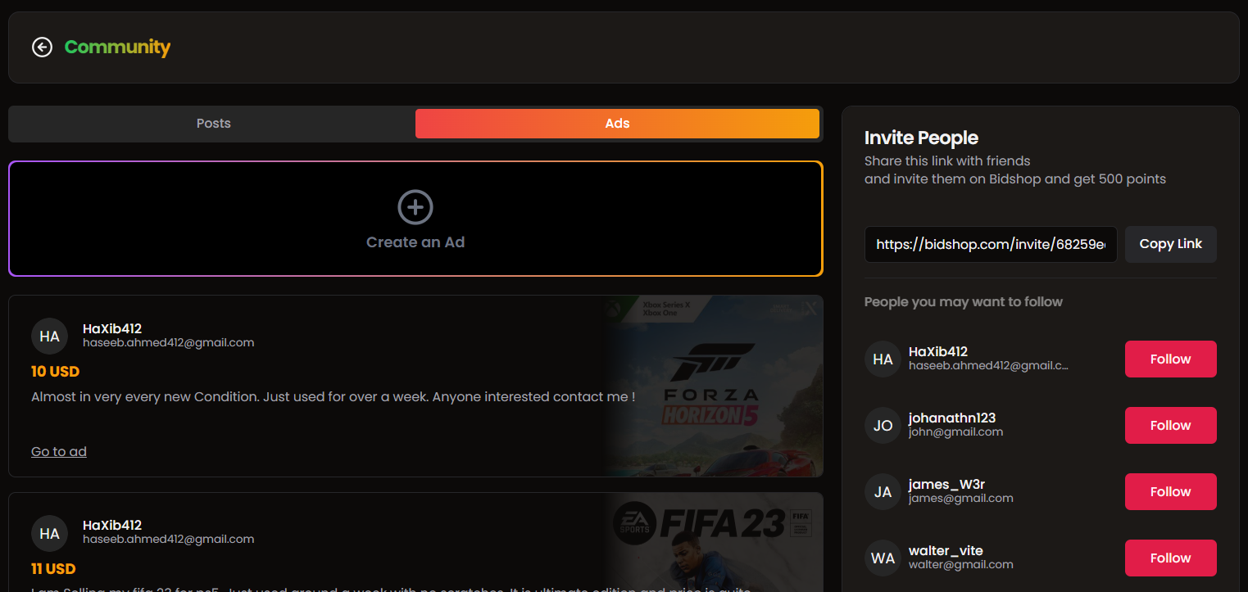Open the Go to ad link
The image size is (1248, 592).
59,452
